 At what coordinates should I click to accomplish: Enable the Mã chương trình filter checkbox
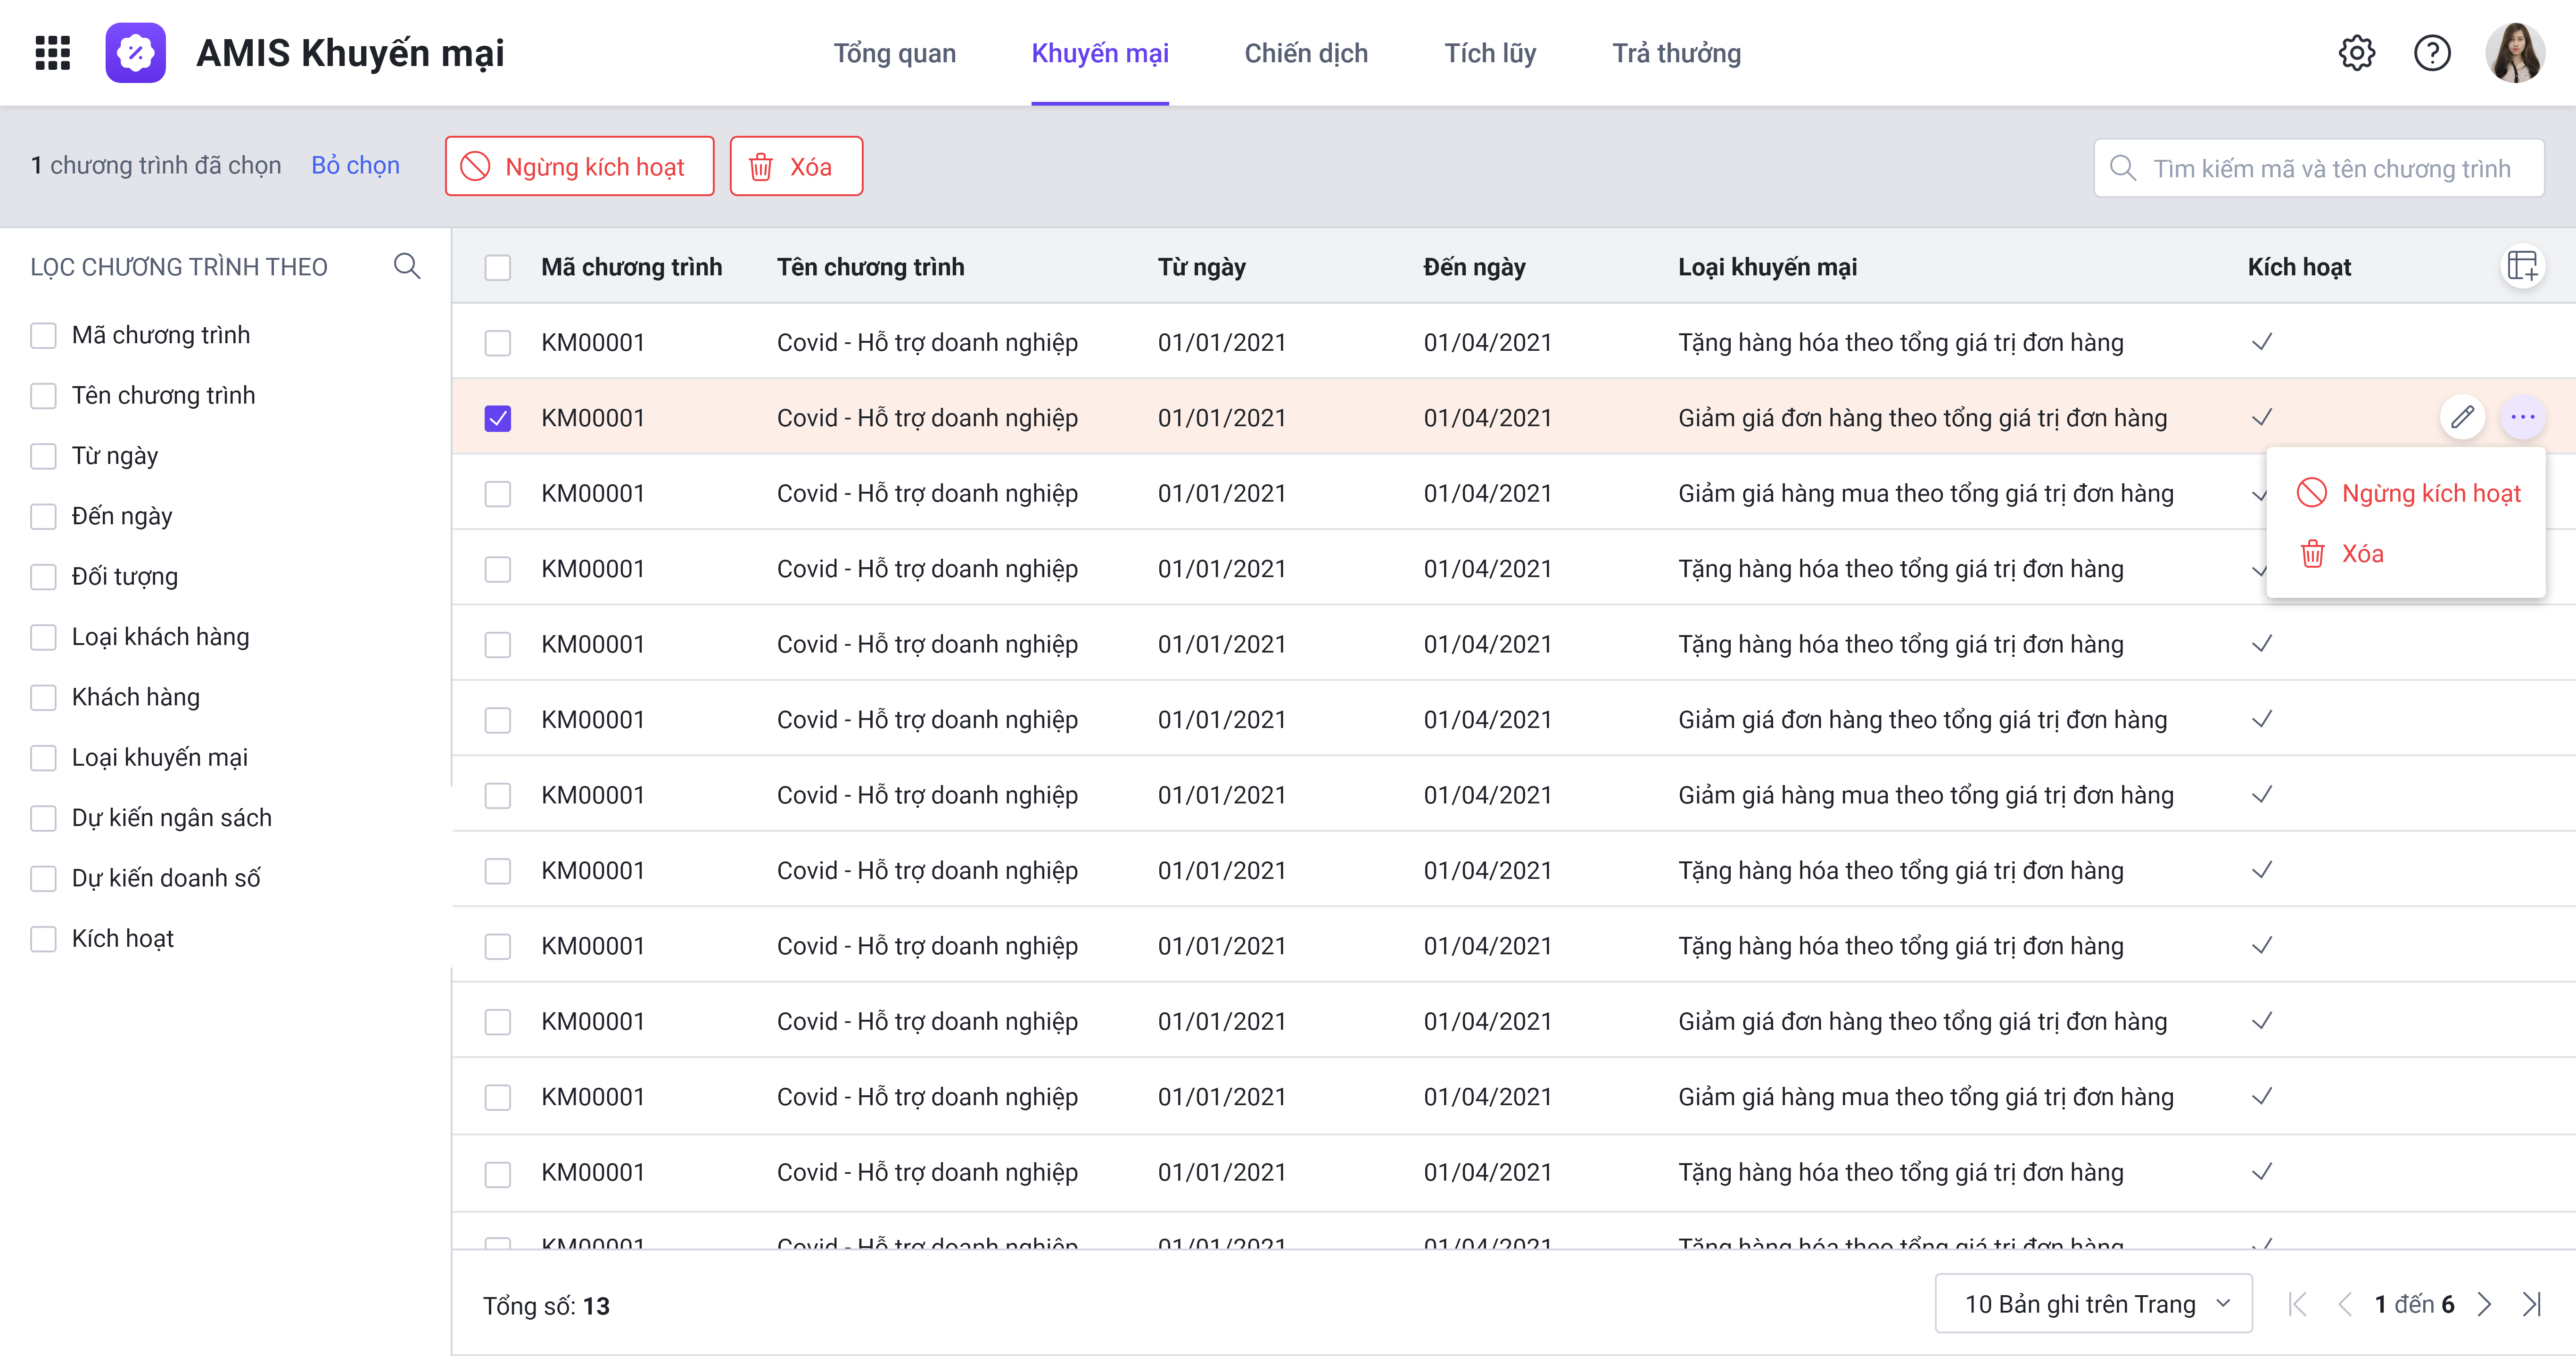pos(43,335)
